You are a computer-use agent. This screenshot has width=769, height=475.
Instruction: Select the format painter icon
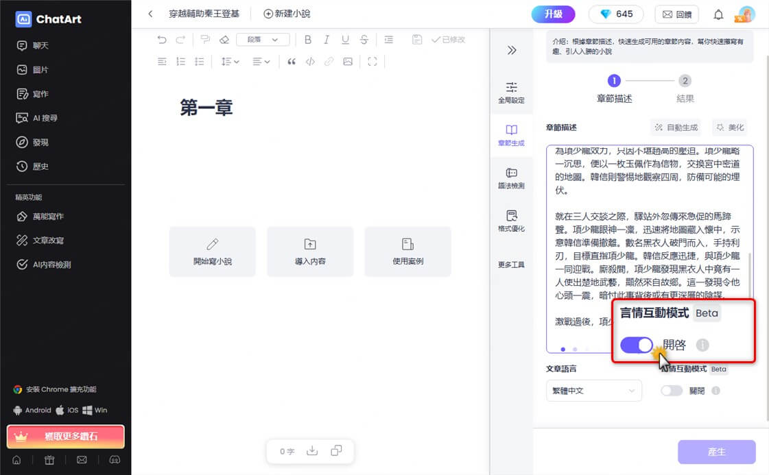(205, 40)
